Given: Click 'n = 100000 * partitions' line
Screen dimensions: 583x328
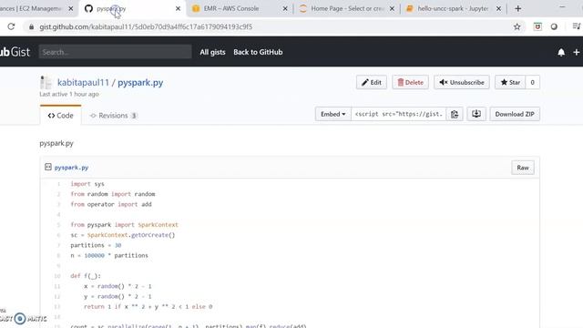Looking at the screenshot, I should (109, 255).
